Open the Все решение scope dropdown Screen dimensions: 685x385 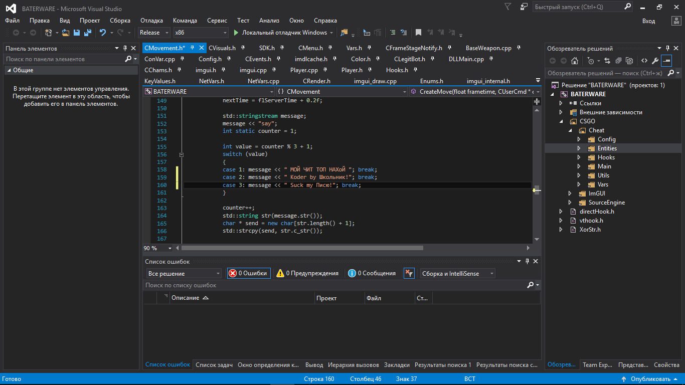point(184,273)
